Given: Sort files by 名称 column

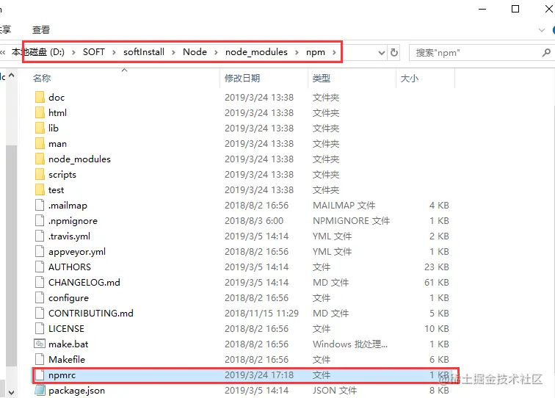Looking at the screenshot, I should 42,78.
